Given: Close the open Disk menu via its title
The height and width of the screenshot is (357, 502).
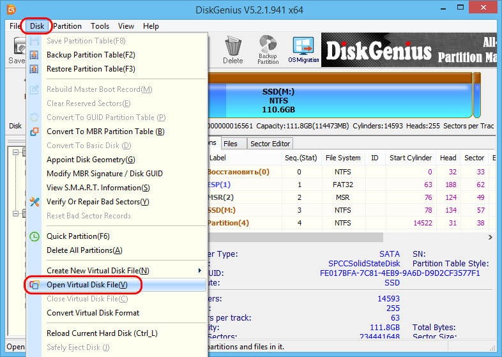Looking at the screenshot, I should coord(37,26).
